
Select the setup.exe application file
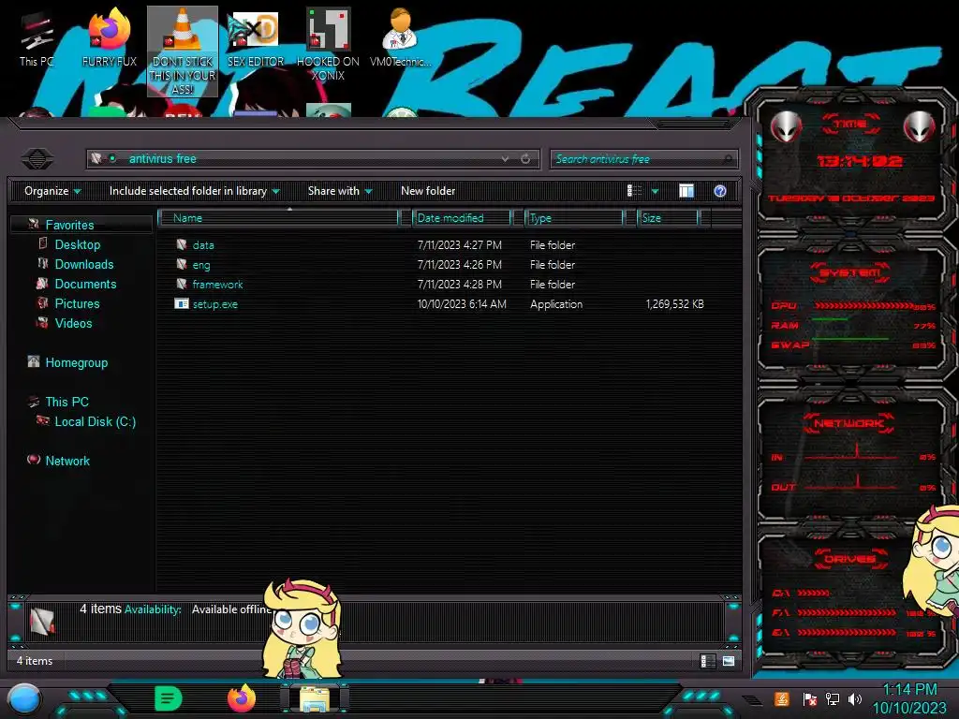(x=438, y=304)
